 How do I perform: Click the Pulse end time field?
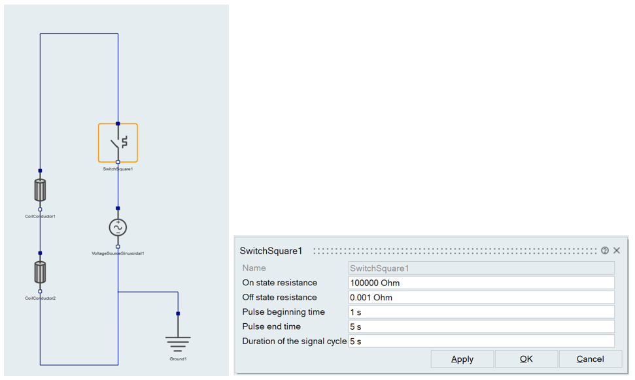pos(481,326)
